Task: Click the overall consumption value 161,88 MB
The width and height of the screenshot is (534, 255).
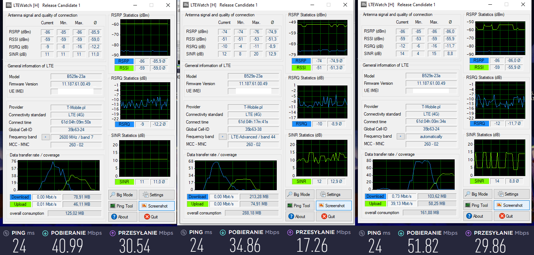Action: tap(429, 213)
